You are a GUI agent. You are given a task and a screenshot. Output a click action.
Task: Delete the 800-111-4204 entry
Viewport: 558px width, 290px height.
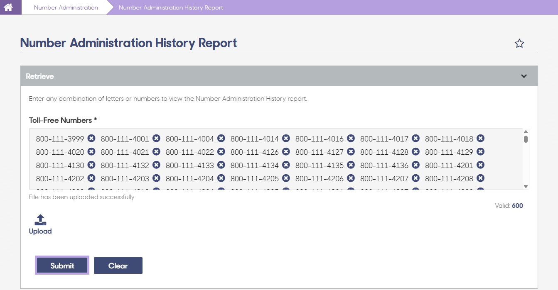(x=221, y=178)
